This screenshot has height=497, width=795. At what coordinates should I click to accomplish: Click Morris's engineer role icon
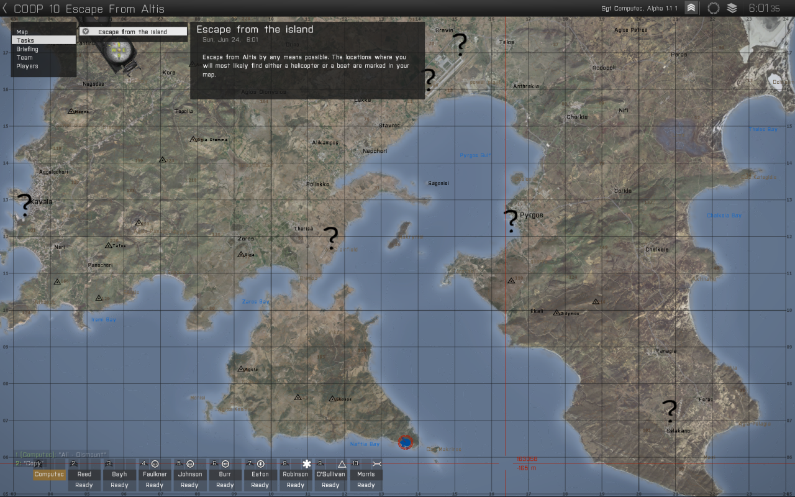tap(376, 463)
